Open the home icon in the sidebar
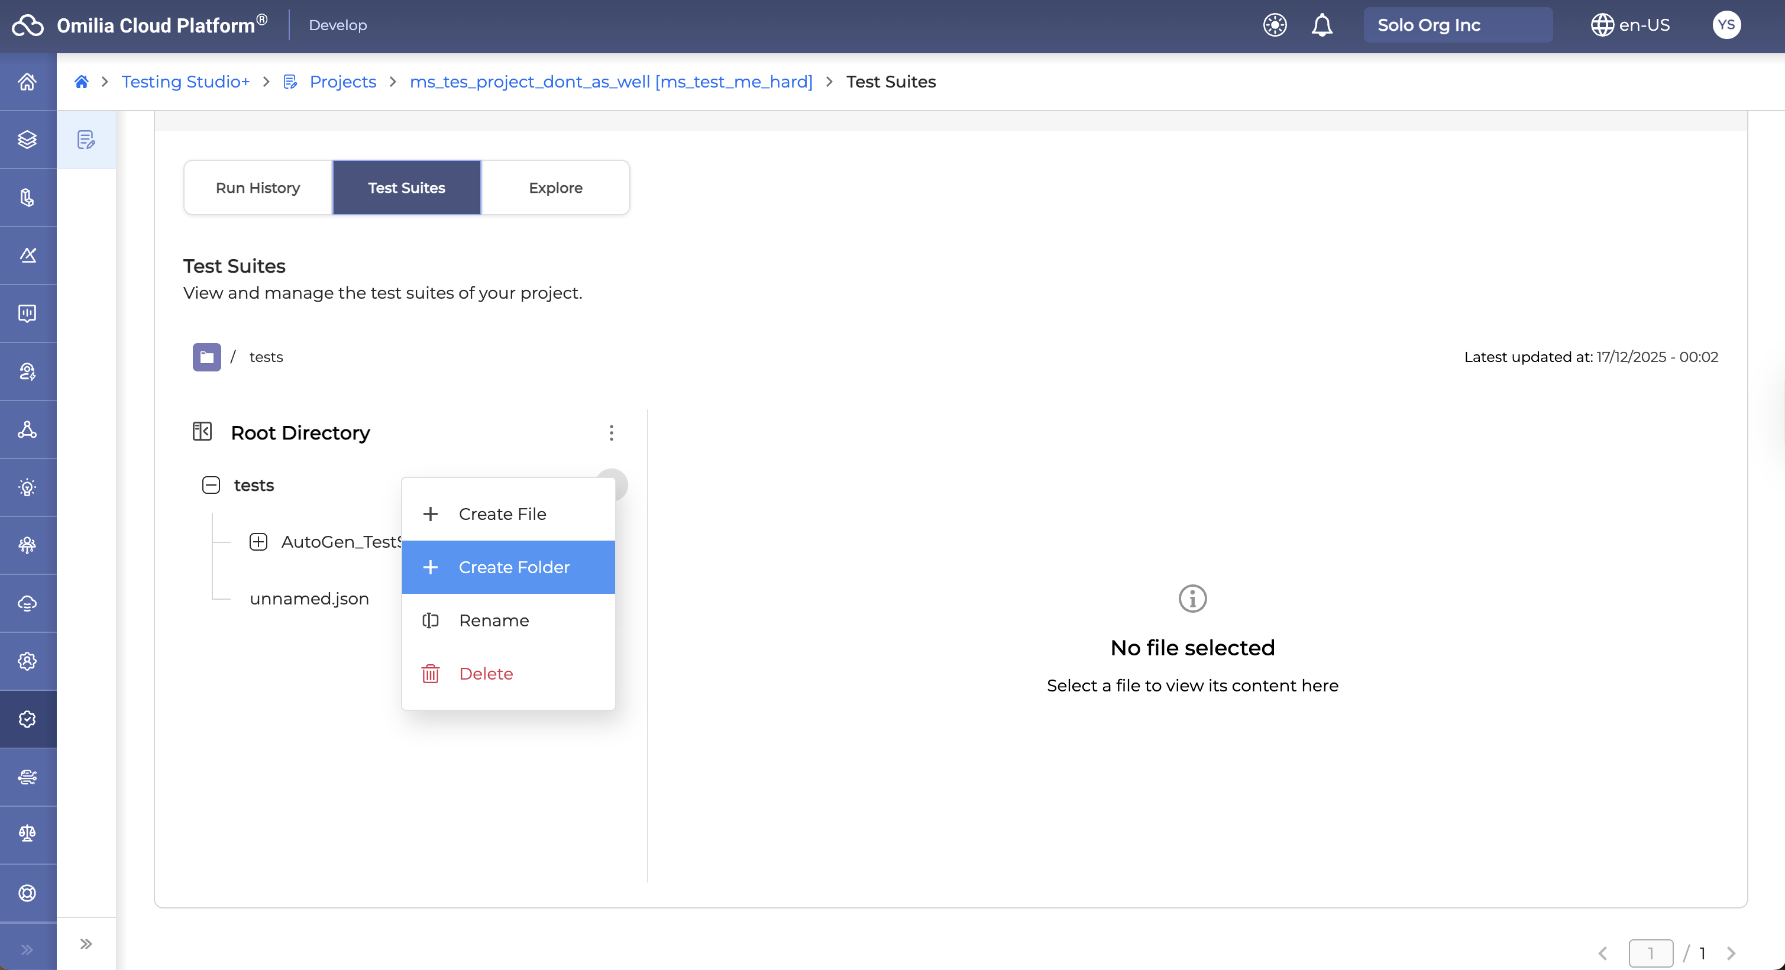This screenshot has width=1785, height=970. point(27,81)
